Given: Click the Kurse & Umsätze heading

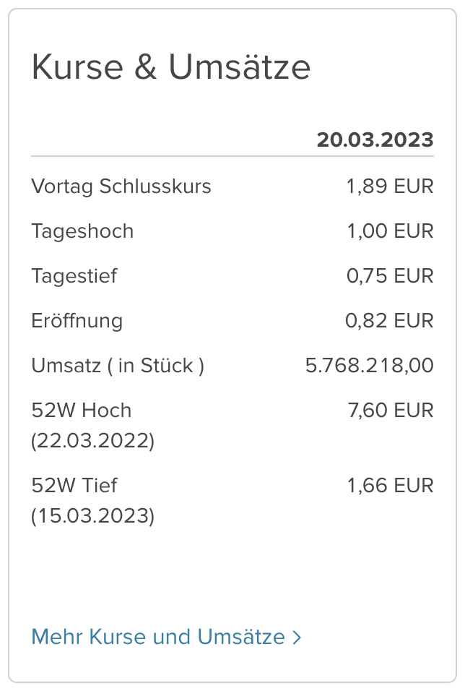Looking at the screenshot, I should click(x=170, y=66).
